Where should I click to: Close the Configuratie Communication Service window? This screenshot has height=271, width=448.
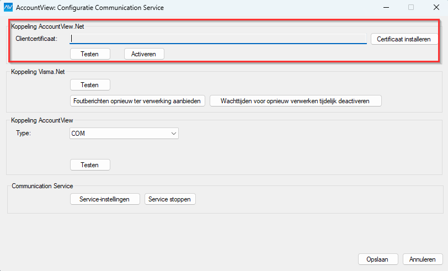[436, 7]
